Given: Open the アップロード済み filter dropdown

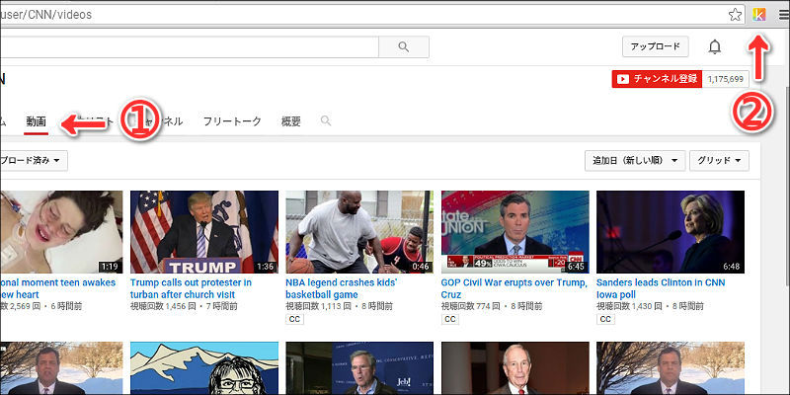Looking at the screenshot, I should [32, 161].
